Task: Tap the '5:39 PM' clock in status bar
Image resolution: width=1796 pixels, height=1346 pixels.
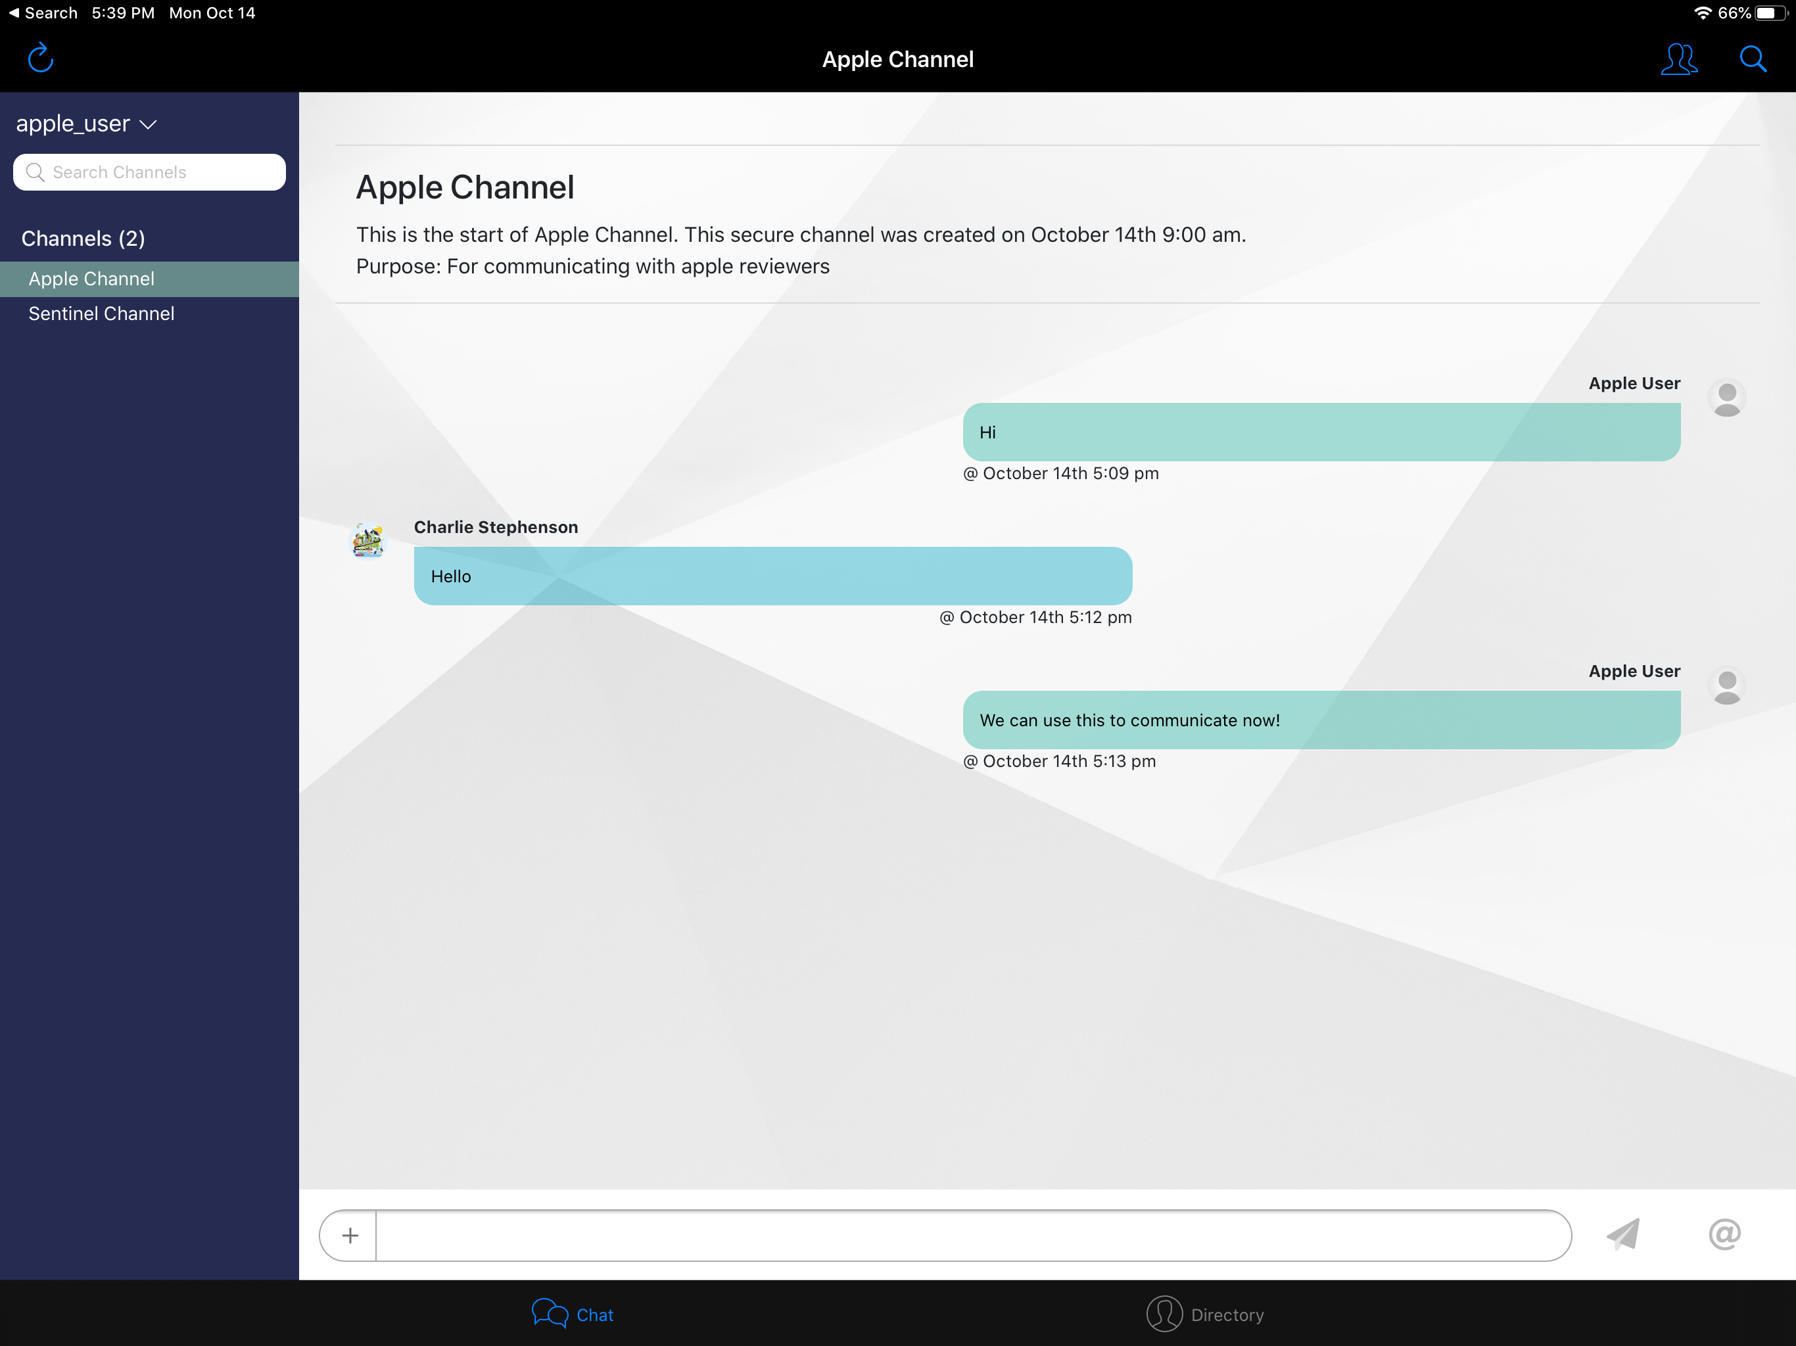Action: pyautogui.click(x=122, y=13)
